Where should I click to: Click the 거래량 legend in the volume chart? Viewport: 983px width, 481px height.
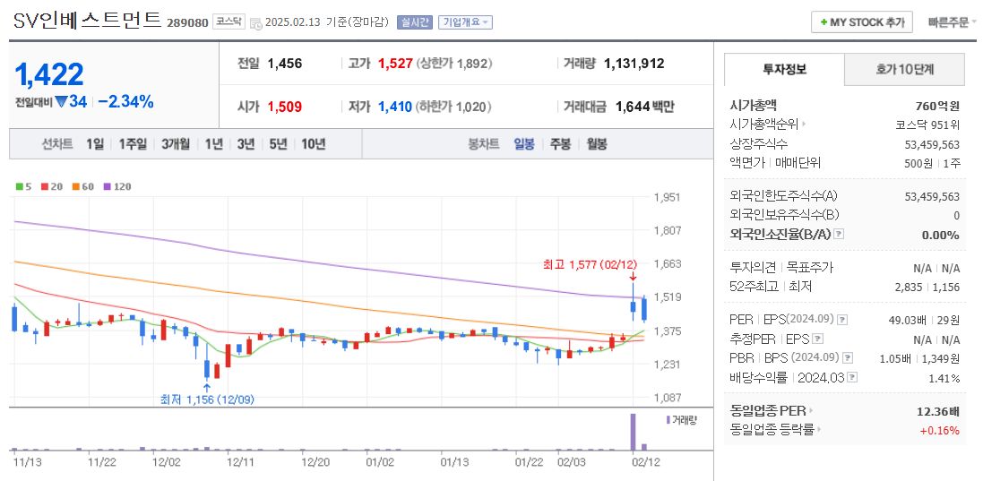point(682,419)
